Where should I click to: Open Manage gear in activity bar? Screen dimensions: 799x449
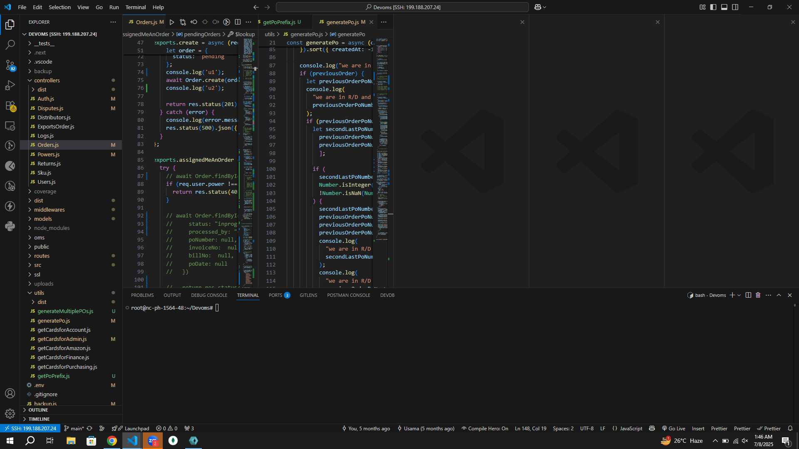point(10,413)
